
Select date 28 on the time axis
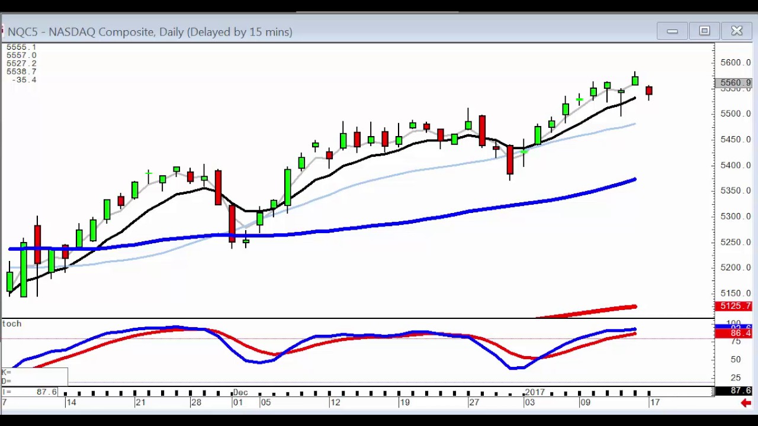tap(195, 402)
